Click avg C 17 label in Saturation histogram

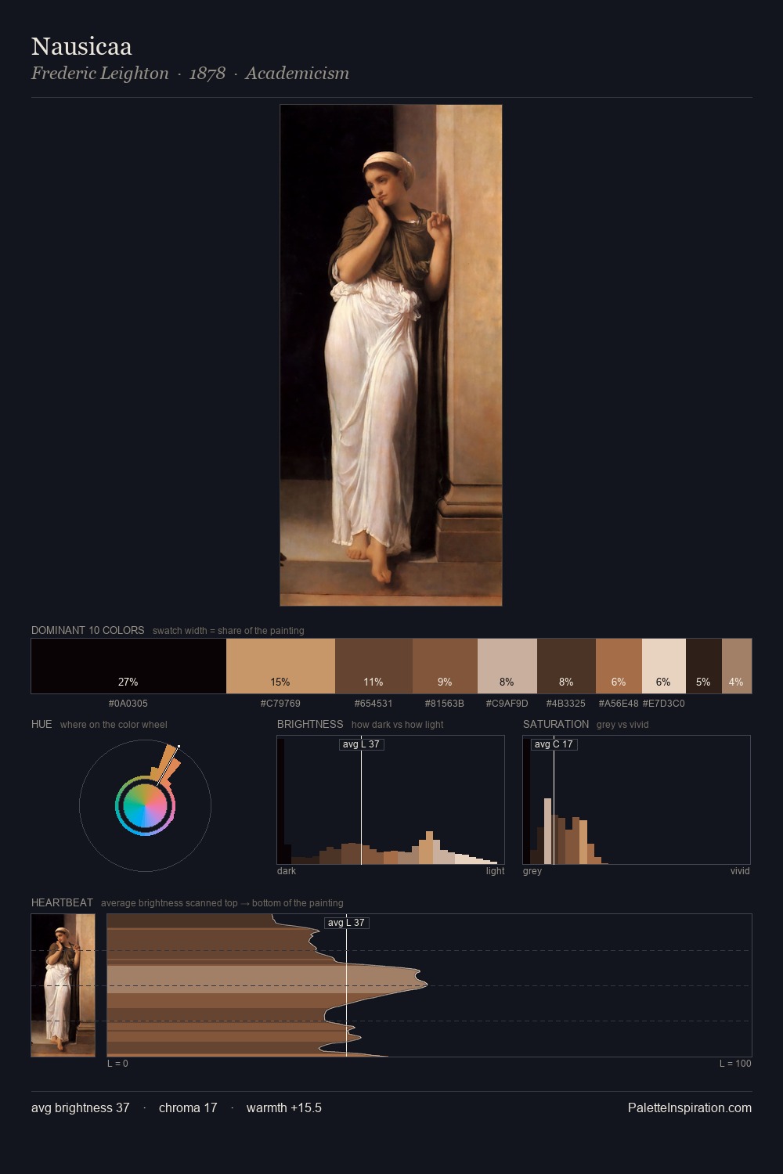(554, 744)
